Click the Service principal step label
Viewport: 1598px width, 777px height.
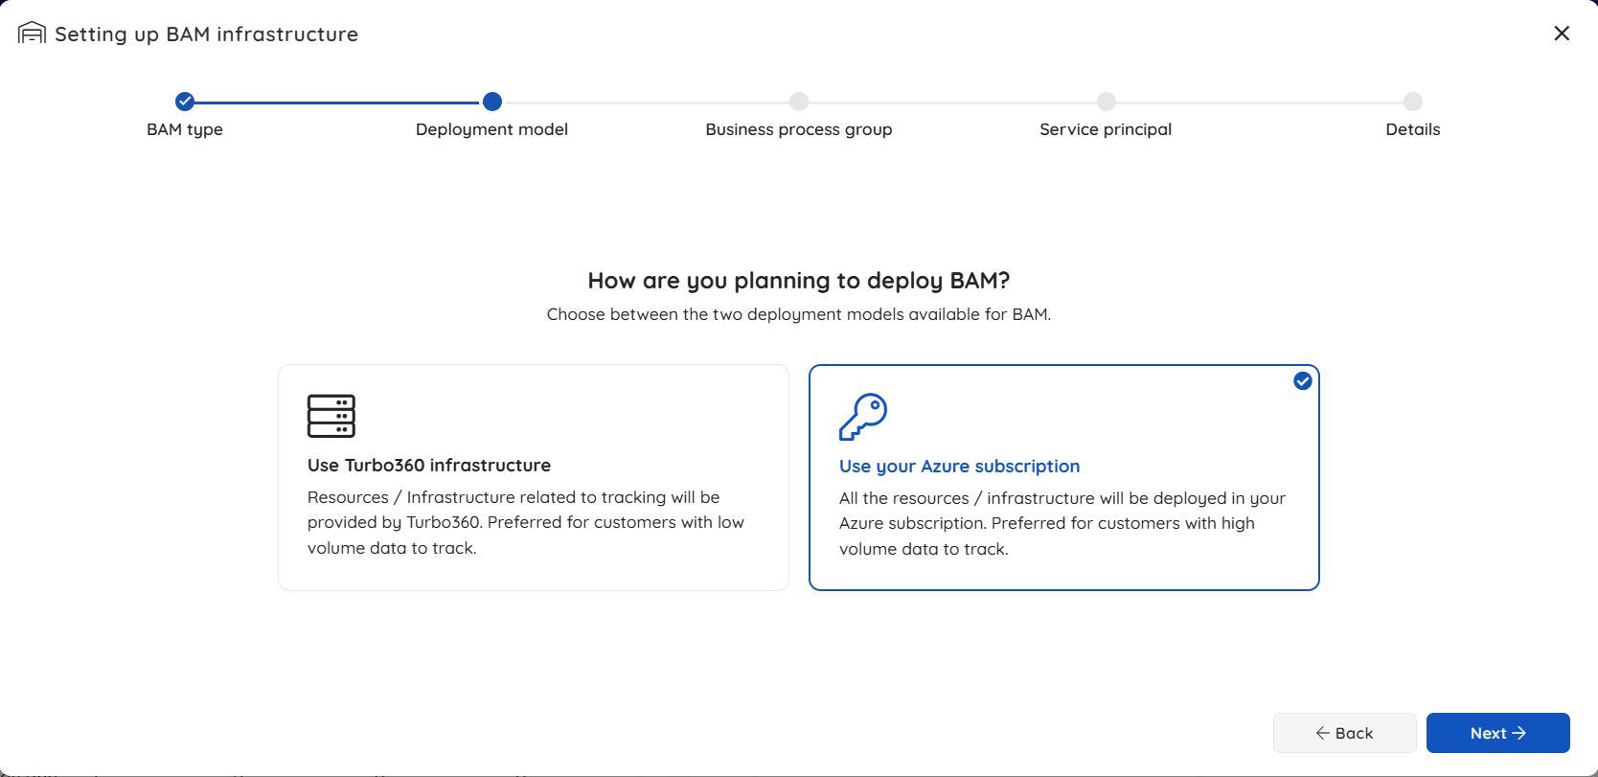[x=1106, y=129]
